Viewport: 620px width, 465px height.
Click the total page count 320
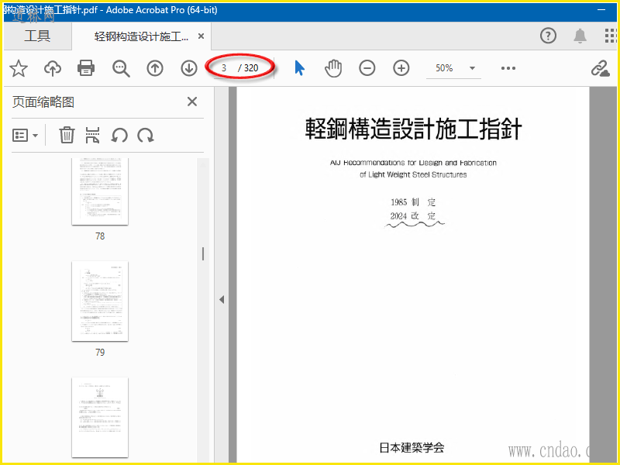coord(251,68)
